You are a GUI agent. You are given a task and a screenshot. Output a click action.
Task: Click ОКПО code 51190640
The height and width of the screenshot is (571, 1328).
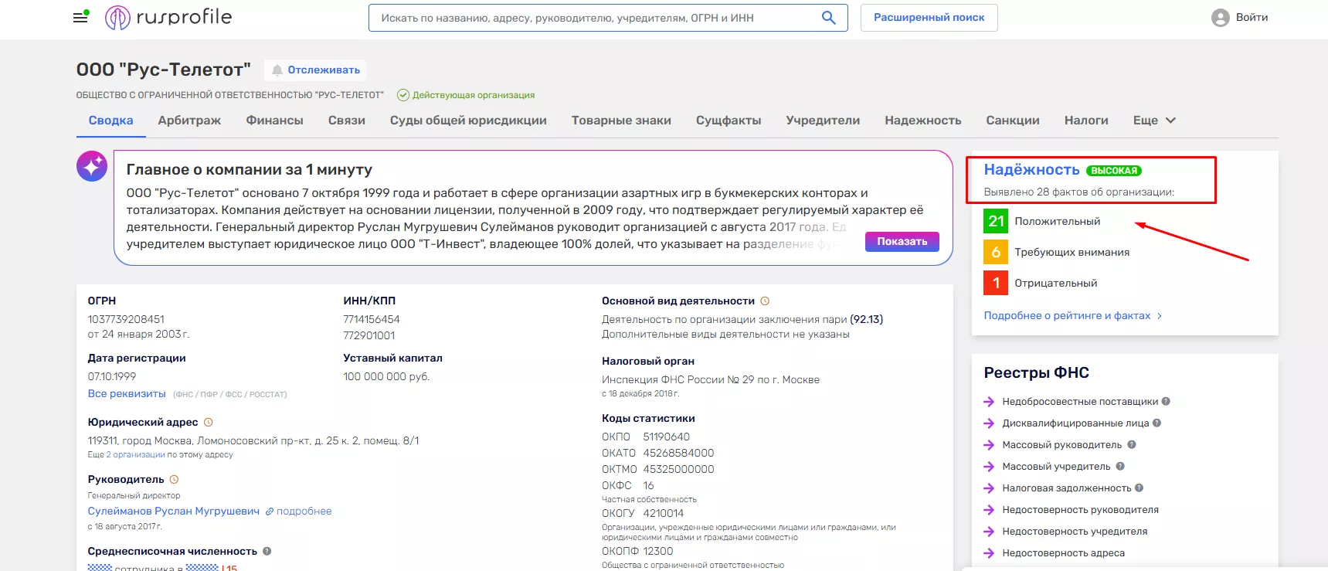(667, 437)
